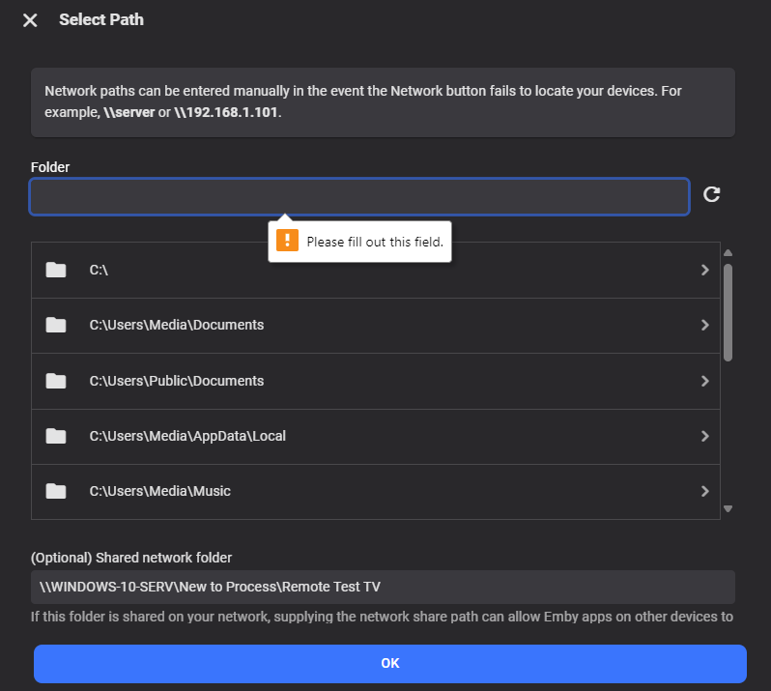Expand the C:\Users\Media\AppData\Local chevron
Image resolution: width=771 pixels, height=691 pixels.
pyautogui.click(x=704, y=436)
